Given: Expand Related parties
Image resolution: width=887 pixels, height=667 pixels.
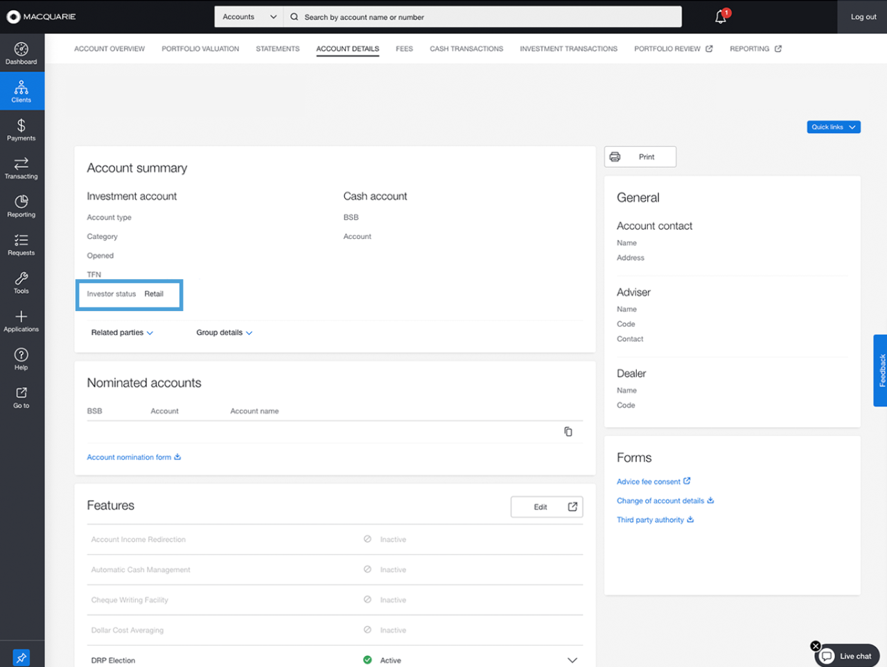Looking at the screenshot, I should coord(122,332).
